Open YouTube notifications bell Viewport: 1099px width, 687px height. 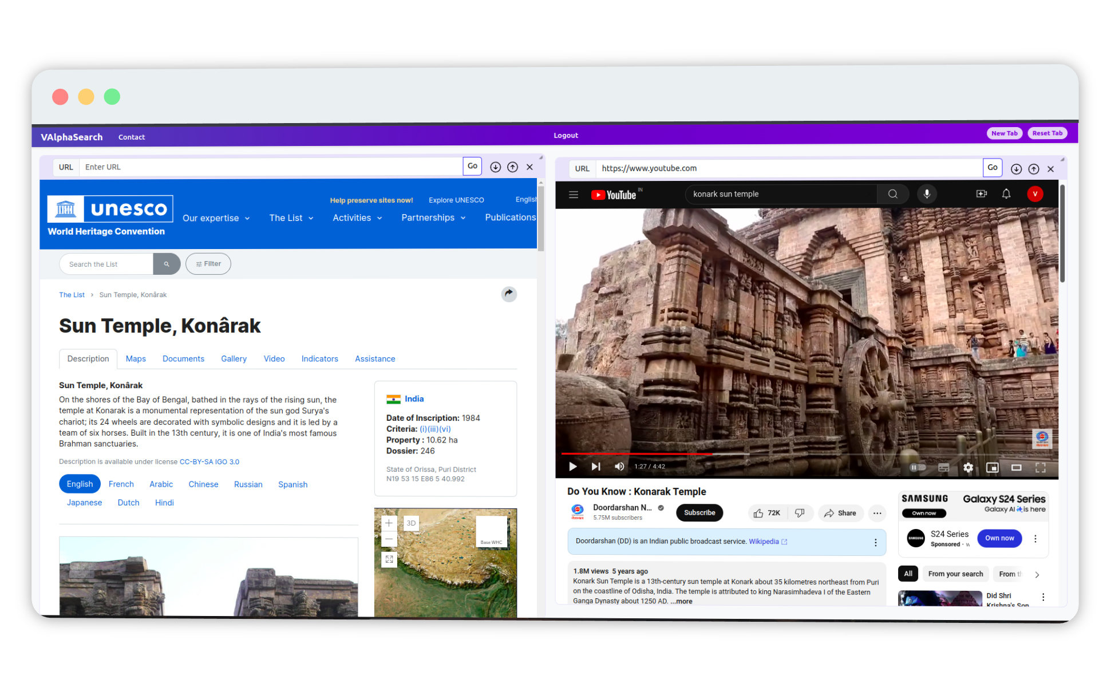click(1006, 194)
